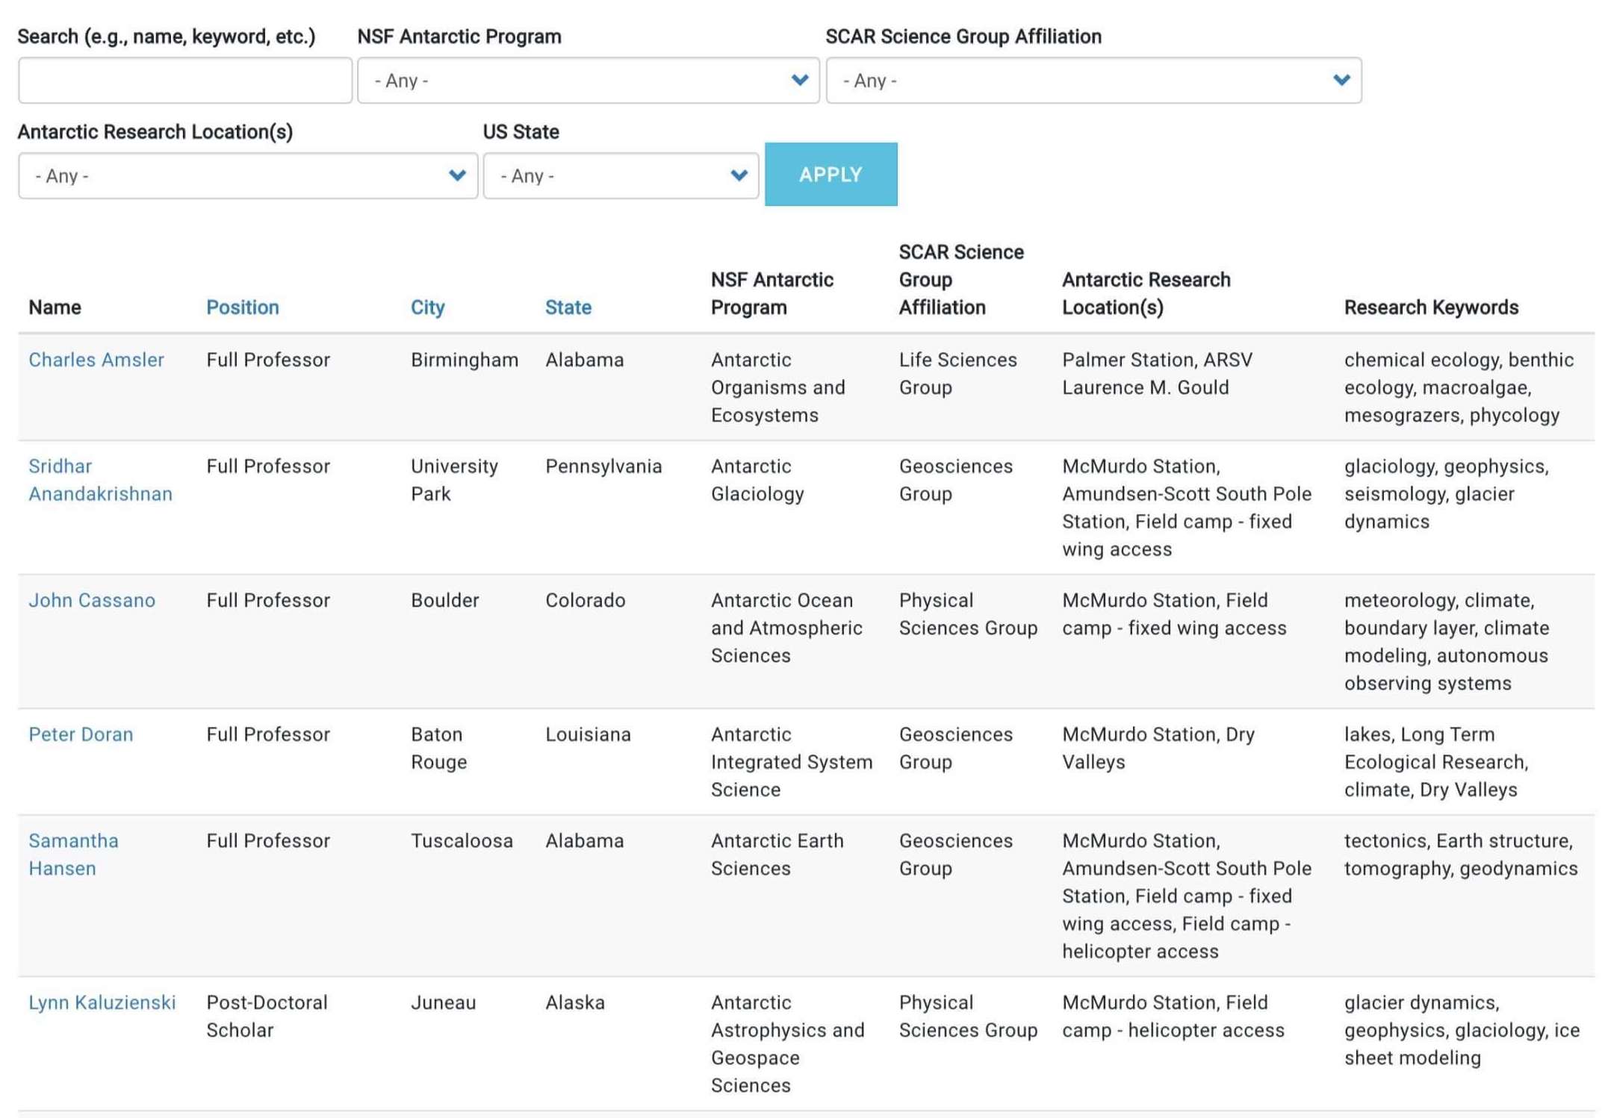Sort table by City column header
This screenshot has height=1118, width=1608.
[427, 307]
